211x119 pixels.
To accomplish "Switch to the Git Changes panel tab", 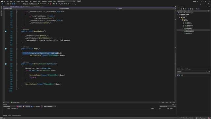I will point(188,69).
